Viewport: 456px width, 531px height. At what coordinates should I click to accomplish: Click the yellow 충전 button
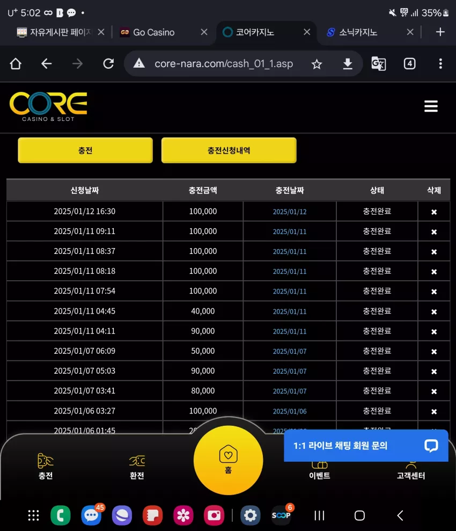(x=85, y=150)
